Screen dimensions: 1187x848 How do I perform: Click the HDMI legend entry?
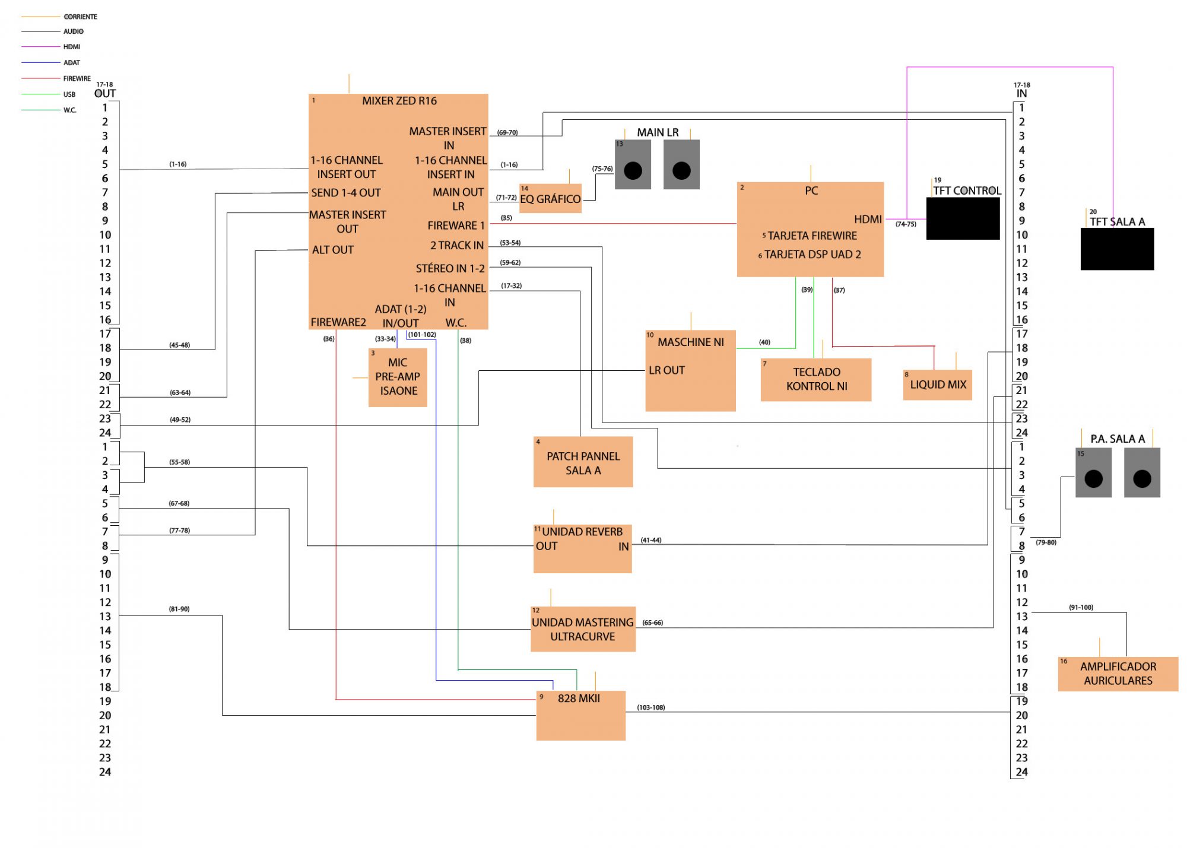coord(71,47)
